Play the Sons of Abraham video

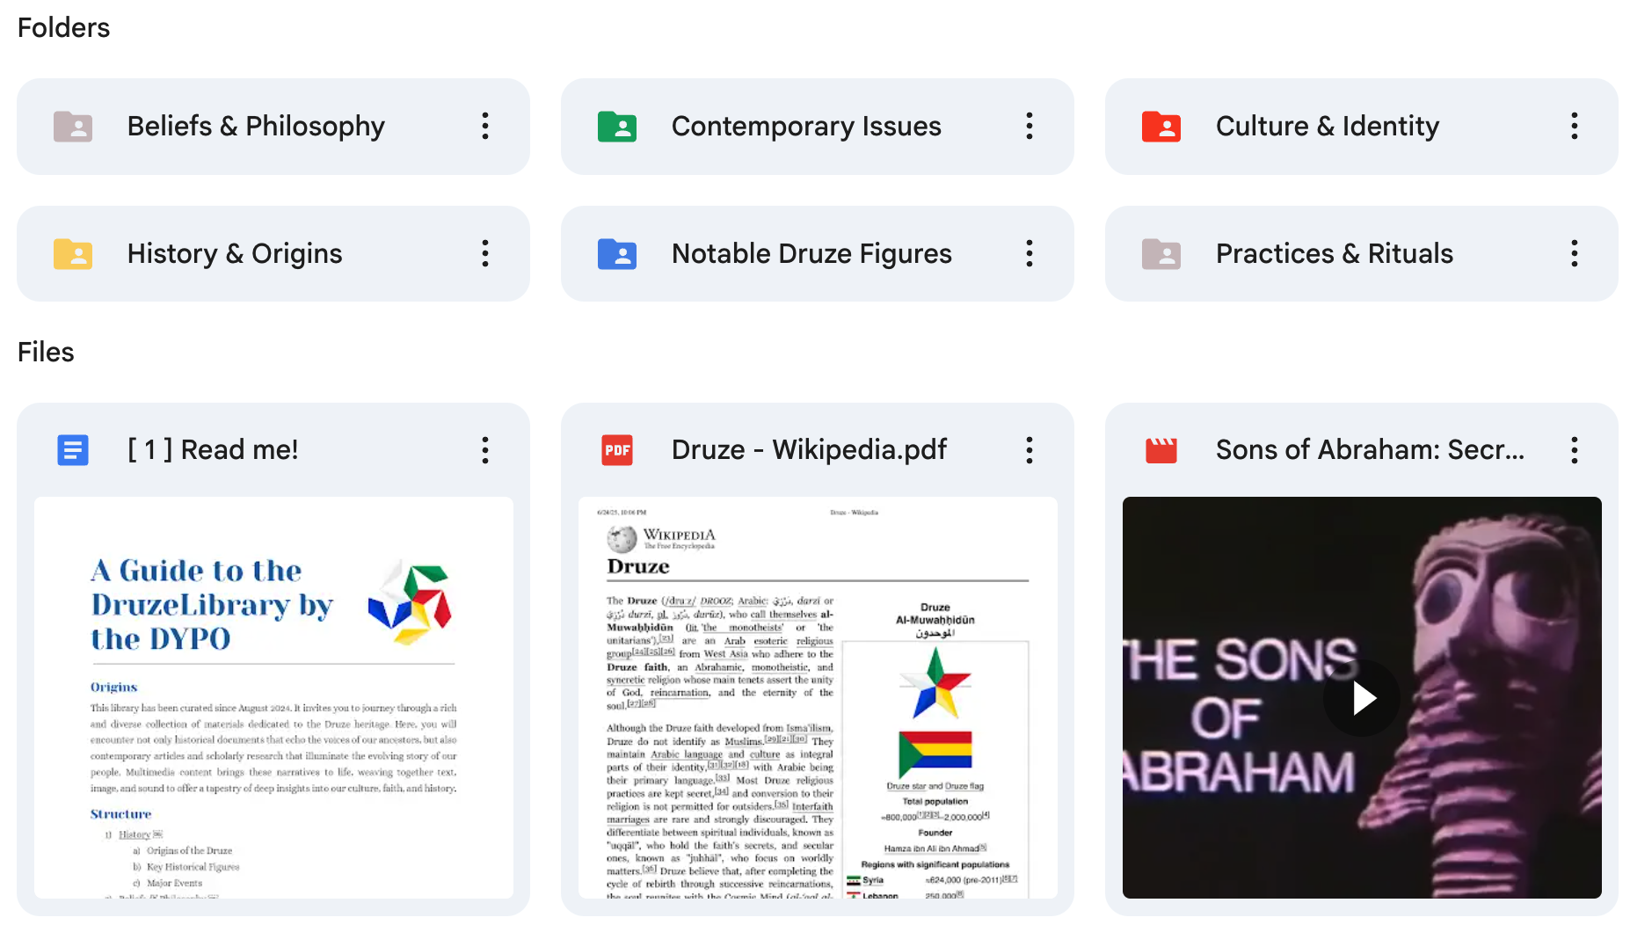(1362, 698)
